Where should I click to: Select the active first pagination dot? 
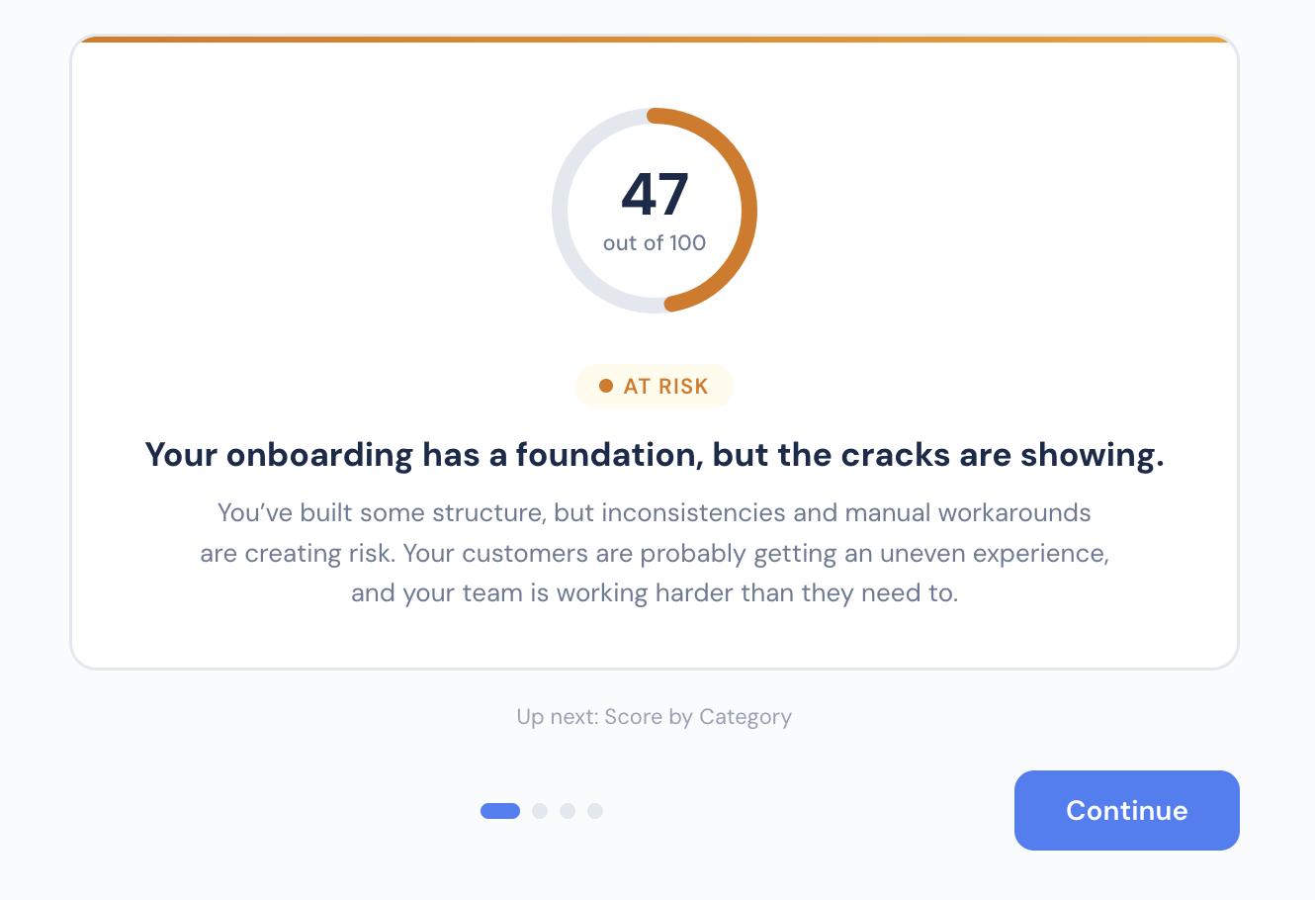[500, 811]
